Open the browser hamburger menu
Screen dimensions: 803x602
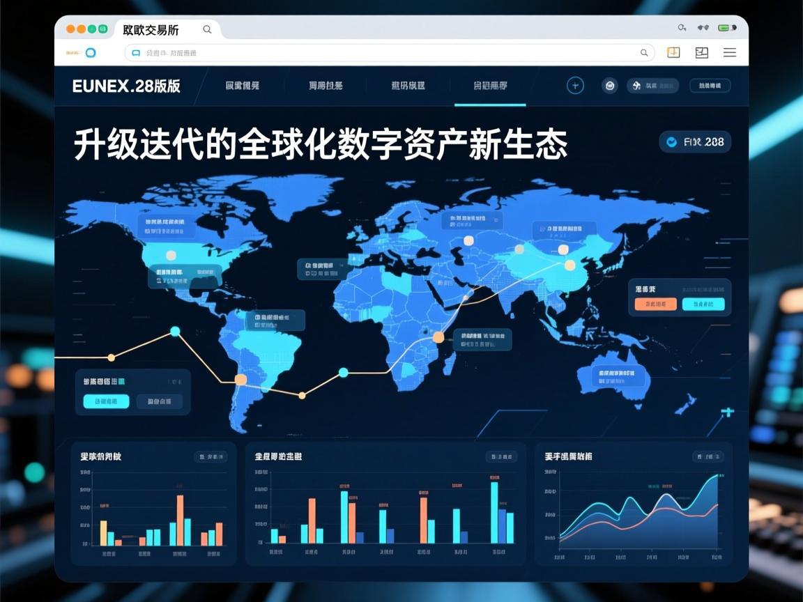tap(730, 52)
